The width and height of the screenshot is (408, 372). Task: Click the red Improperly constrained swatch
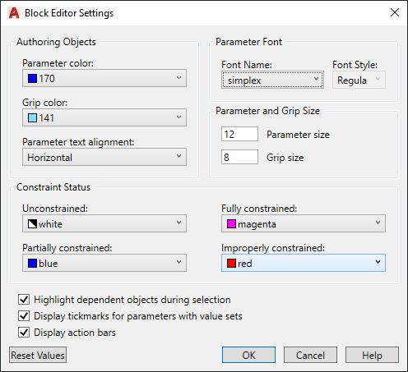[231, 264]
